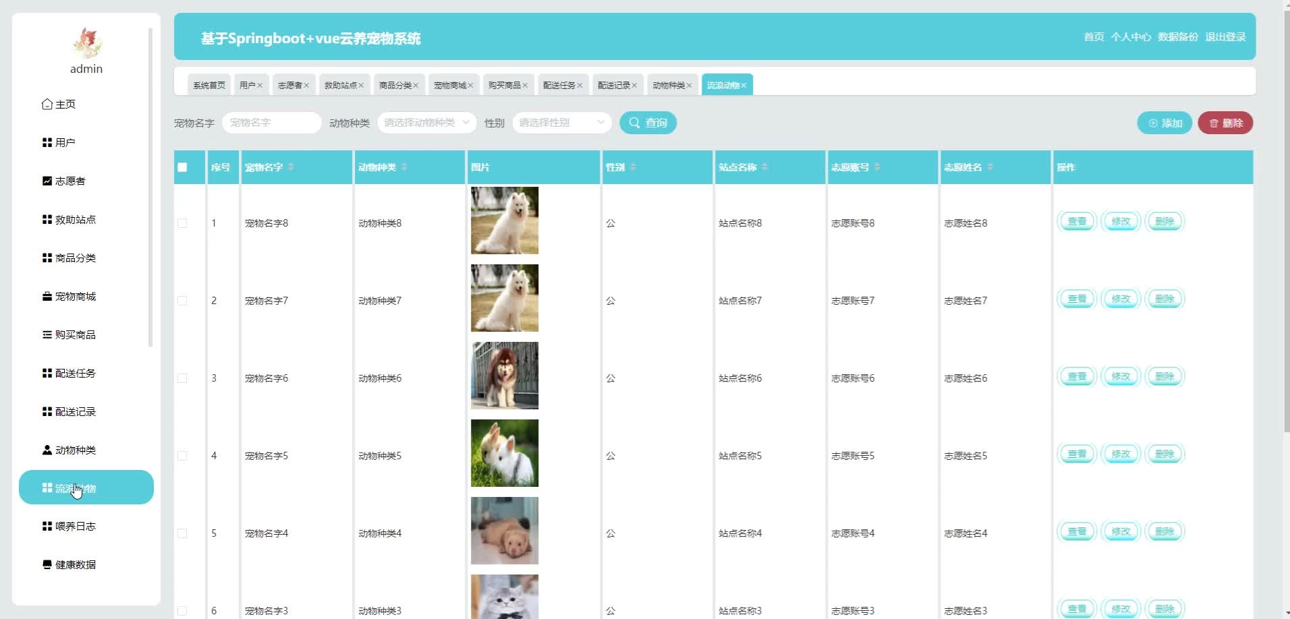Close the 动物种类 tab

click(x=689, y=86)
